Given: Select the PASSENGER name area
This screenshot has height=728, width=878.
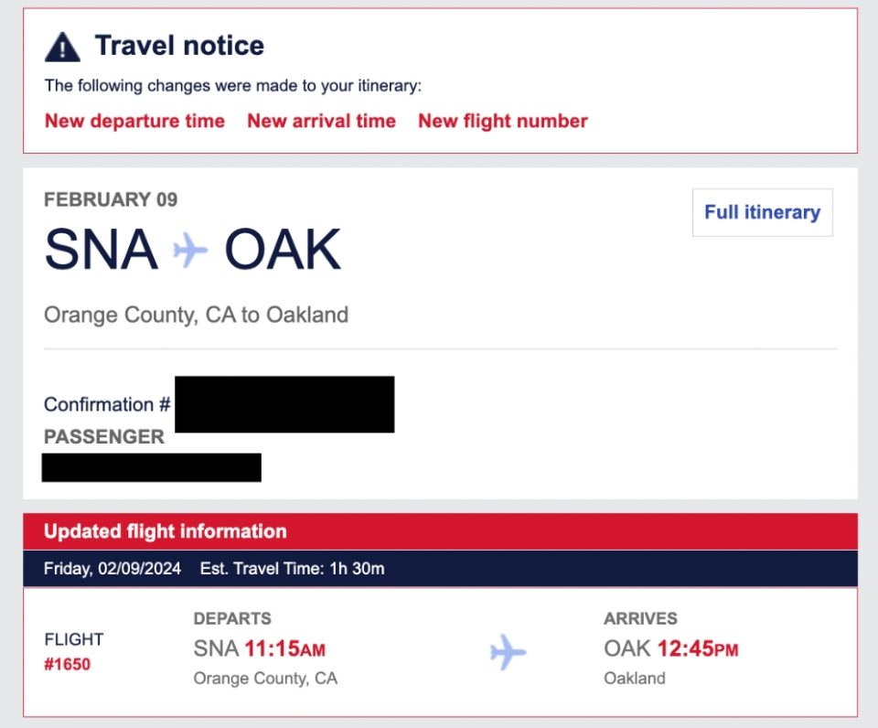Looking at the screenshot, I should tap(150, 467).
